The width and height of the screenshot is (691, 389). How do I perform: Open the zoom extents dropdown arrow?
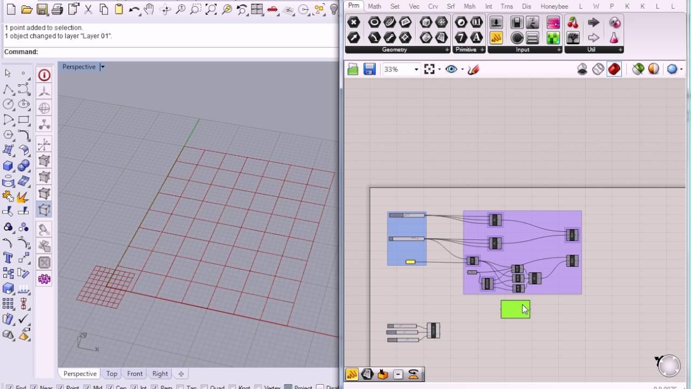[439, 69]
